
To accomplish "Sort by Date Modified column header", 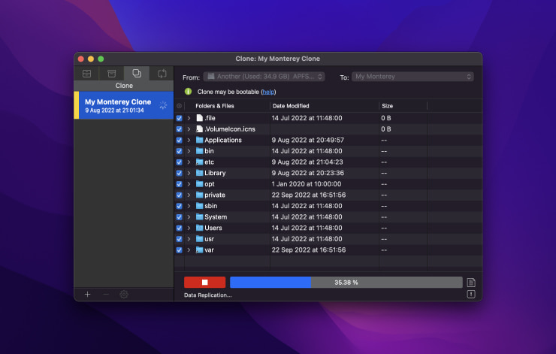I will 291,106.
